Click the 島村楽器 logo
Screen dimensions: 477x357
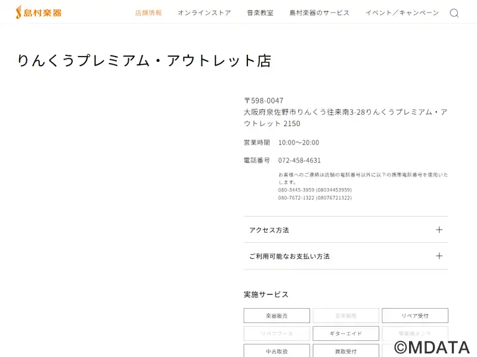click(39, 12)
